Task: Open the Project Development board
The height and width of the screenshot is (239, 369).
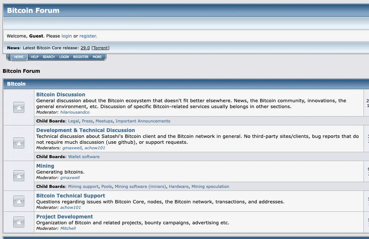Action: click(65, 217)
